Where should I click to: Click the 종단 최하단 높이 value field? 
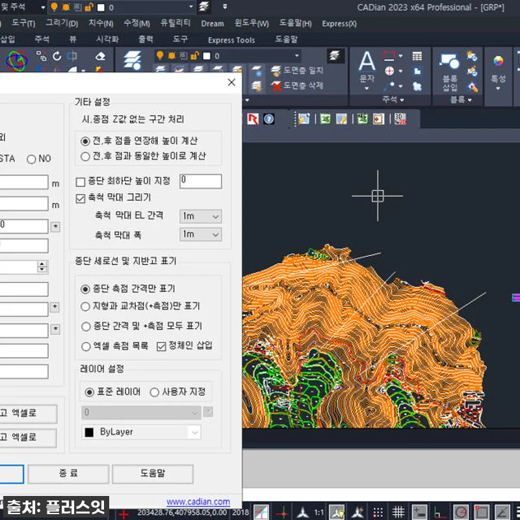(x=201, y=181)
